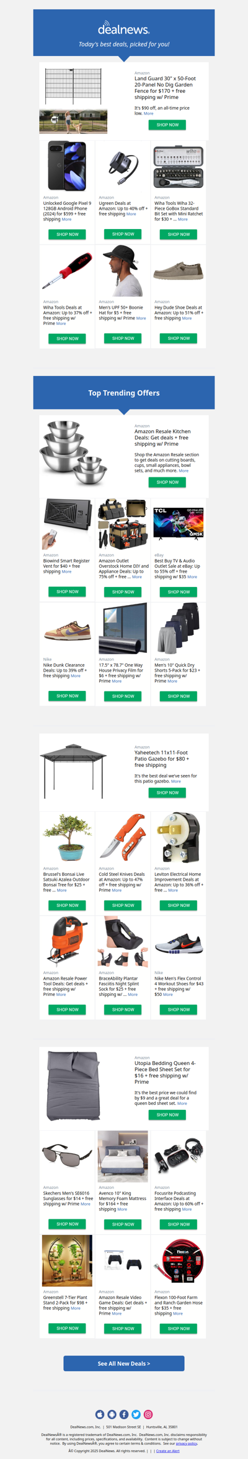Open the Nike Dunk shoe image
This screenshot has width=248, height=1459.
pyautogui.click(x=68, y=629)
